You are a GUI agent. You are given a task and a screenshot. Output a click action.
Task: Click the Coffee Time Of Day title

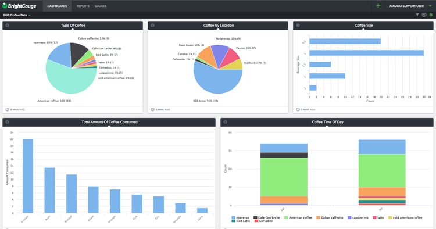click(x=327, y=122)
